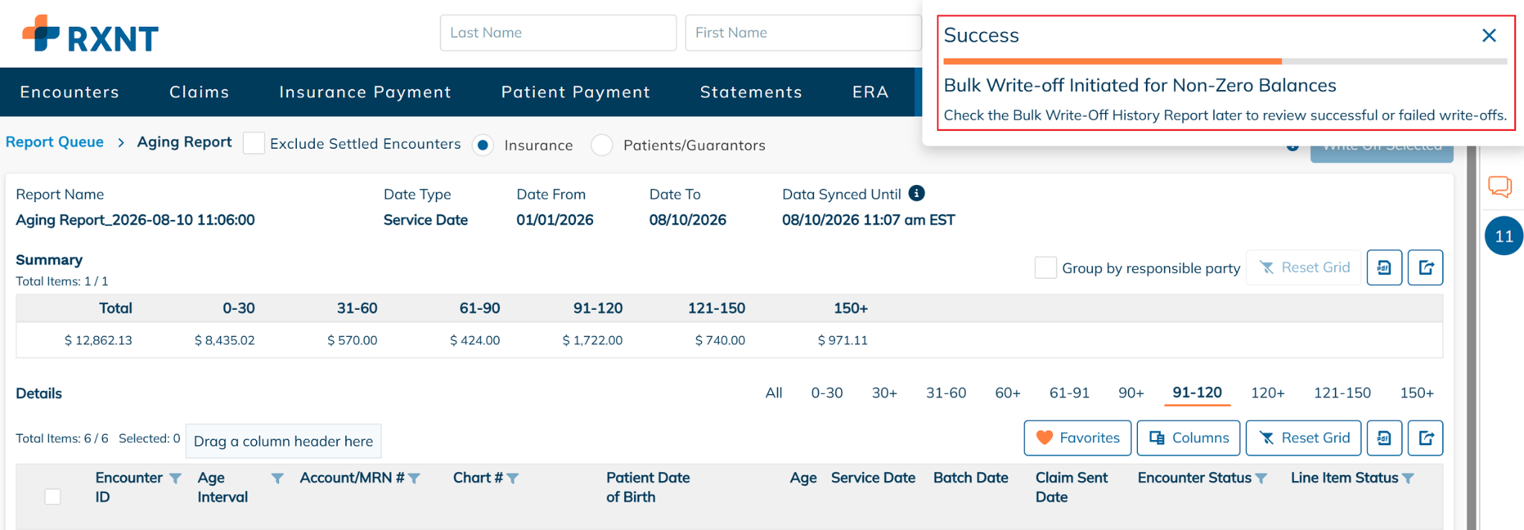This screenshot has width=1524, height=530.
Task: Open the chat bubble icon in sidebar
Action: (1499, 186)
